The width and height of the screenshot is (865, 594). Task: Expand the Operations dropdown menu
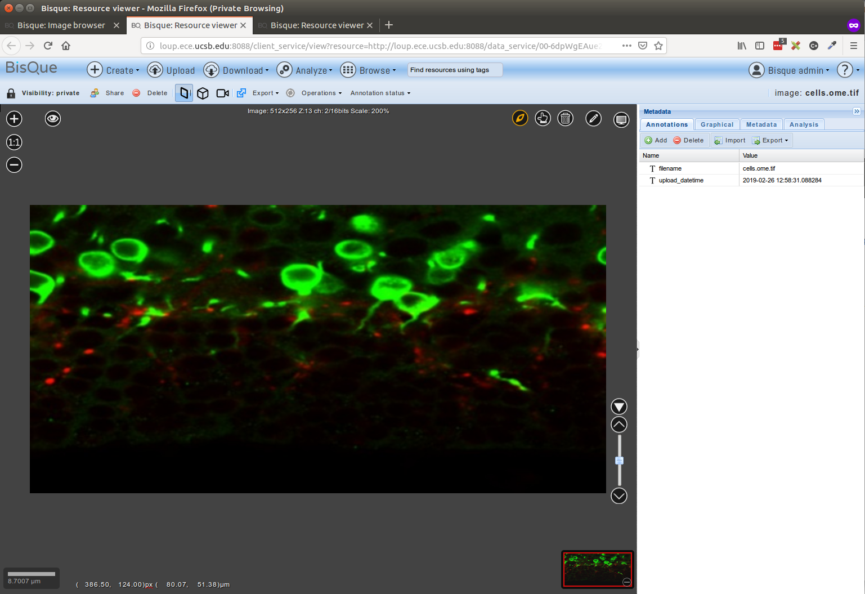pyautogui.click(x=321, y=93)
